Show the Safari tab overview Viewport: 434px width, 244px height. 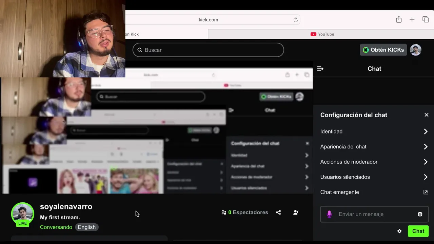tap(426, 19)
